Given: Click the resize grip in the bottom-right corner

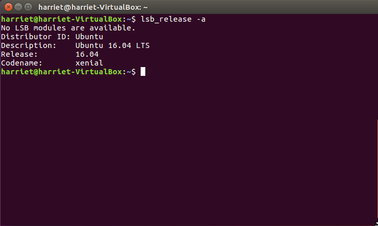Looking at the screenshot, I should (x=375, y=223).
